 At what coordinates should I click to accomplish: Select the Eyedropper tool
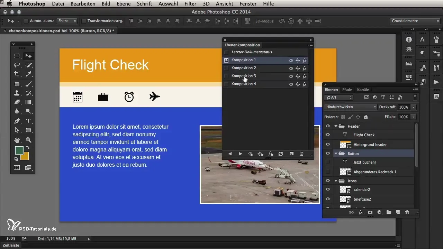click(28, 74)
